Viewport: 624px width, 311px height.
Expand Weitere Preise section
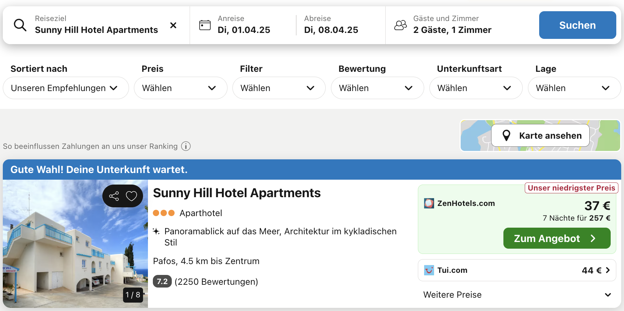click(517, 295)
